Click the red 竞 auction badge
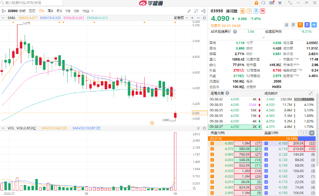The image size is (319, 196). tap(262, 11)
